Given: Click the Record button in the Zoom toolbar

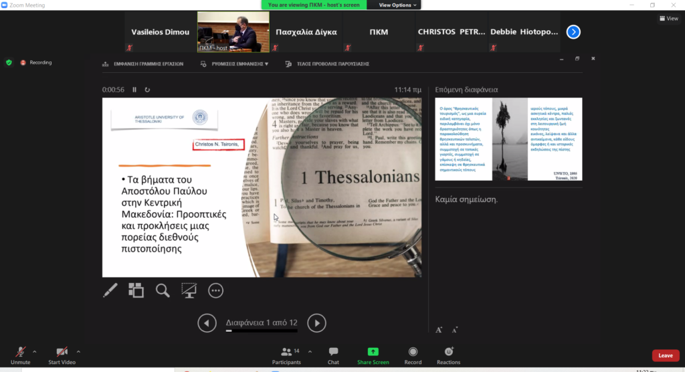Looking at the screenshot, I should [413, 355].
